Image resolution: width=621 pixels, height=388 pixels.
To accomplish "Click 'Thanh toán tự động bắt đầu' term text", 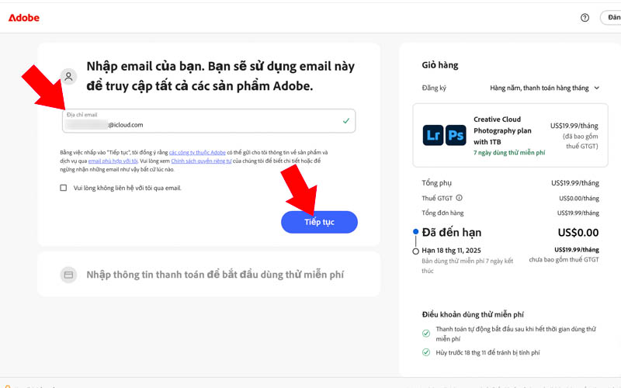I will pyautogui.click(x=515, y=334).
